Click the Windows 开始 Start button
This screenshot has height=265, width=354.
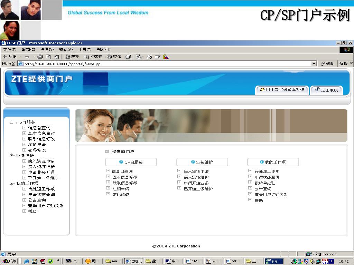[9, 261]
